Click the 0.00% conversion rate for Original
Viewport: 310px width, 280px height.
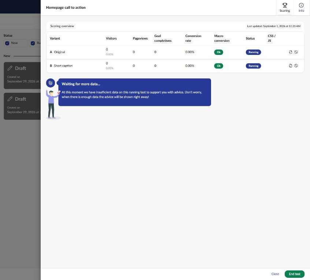[x=189, y=52]
